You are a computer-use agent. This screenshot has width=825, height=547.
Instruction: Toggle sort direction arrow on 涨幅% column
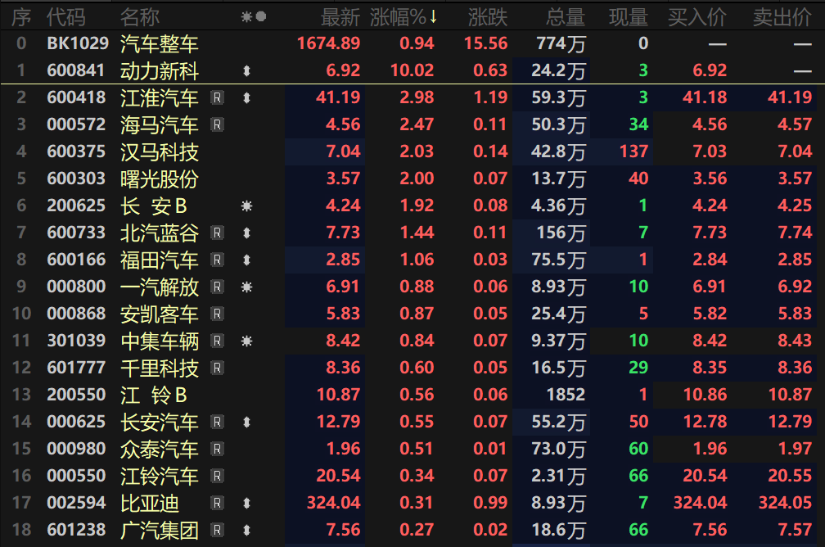pyautogui.click(x=433, y=16)
